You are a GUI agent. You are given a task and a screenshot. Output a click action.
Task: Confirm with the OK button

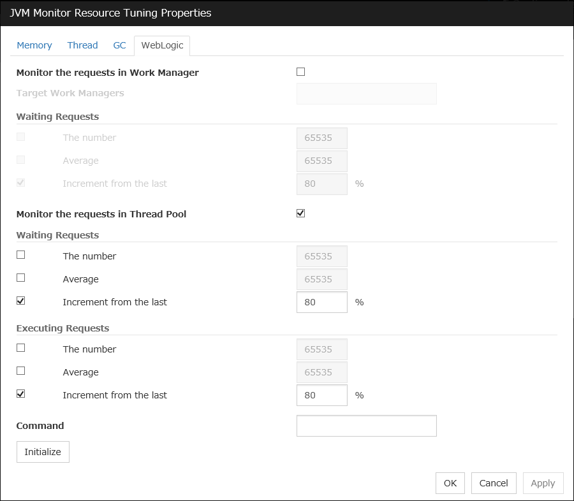[x=450, y=483]
